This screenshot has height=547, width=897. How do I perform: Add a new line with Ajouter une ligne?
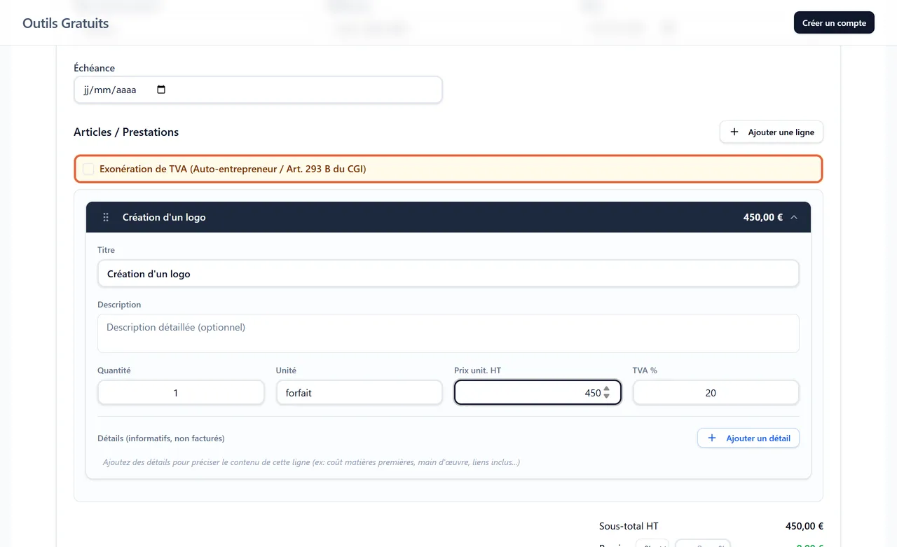point(772,132)
